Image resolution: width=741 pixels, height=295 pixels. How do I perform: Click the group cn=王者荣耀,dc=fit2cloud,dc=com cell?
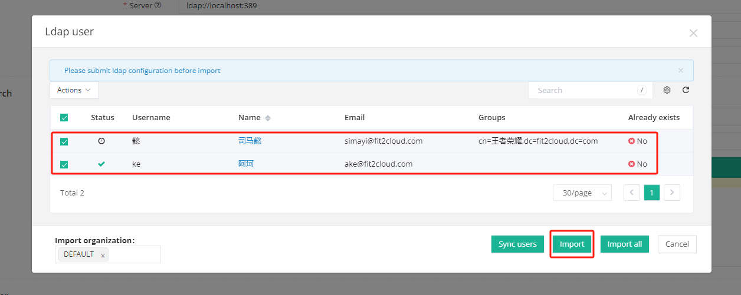tap(538, 141)
